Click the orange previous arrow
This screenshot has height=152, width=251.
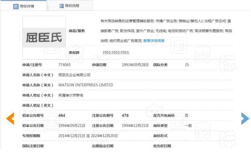pos(10,118)
